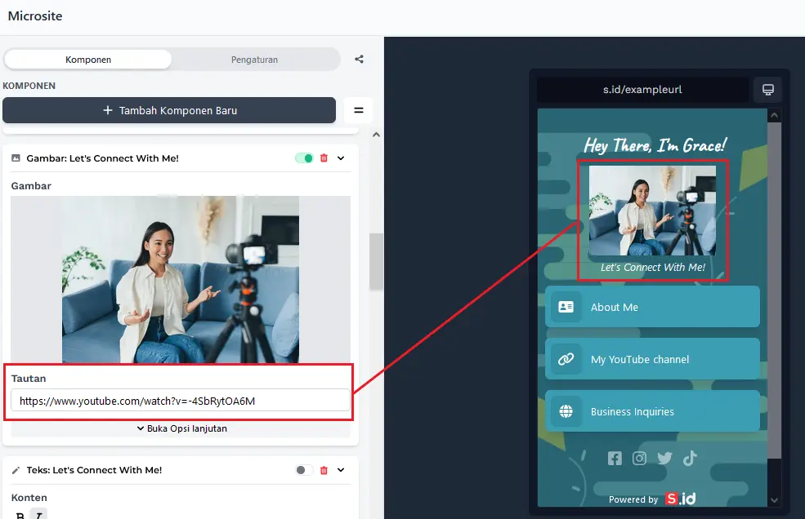
Task: Delete the Gambar component with trash icon
Action: click(x=324, y=158)
